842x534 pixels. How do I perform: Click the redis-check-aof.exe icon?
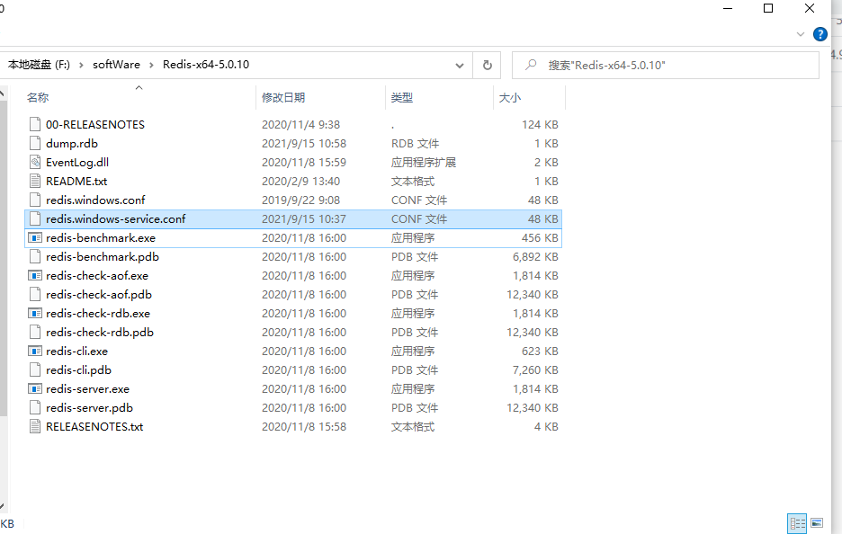34,275
